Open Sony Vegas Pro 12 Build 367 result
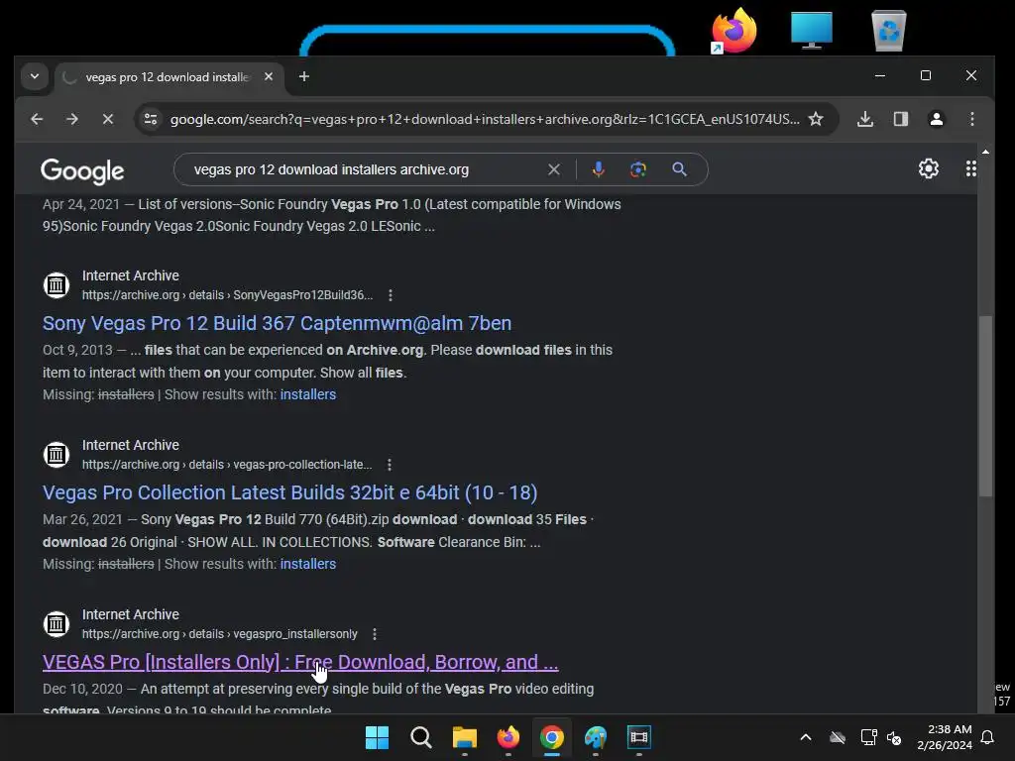Screen dimensions: 1015x761 pyautogui.click(x=278, y=323)
